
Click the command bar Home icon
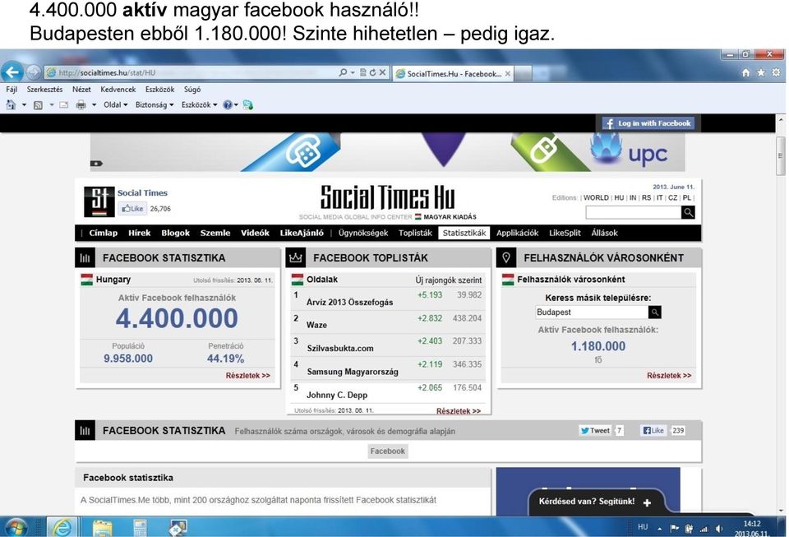point(11,104)
